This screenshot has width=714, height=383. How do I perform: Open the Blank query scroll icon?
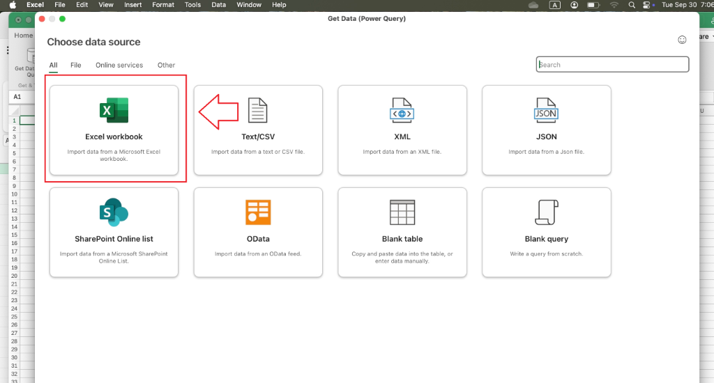[547, 212]
